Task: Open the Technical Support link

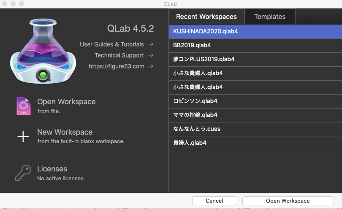Action: pyautogui.click(x=119, y=55)
